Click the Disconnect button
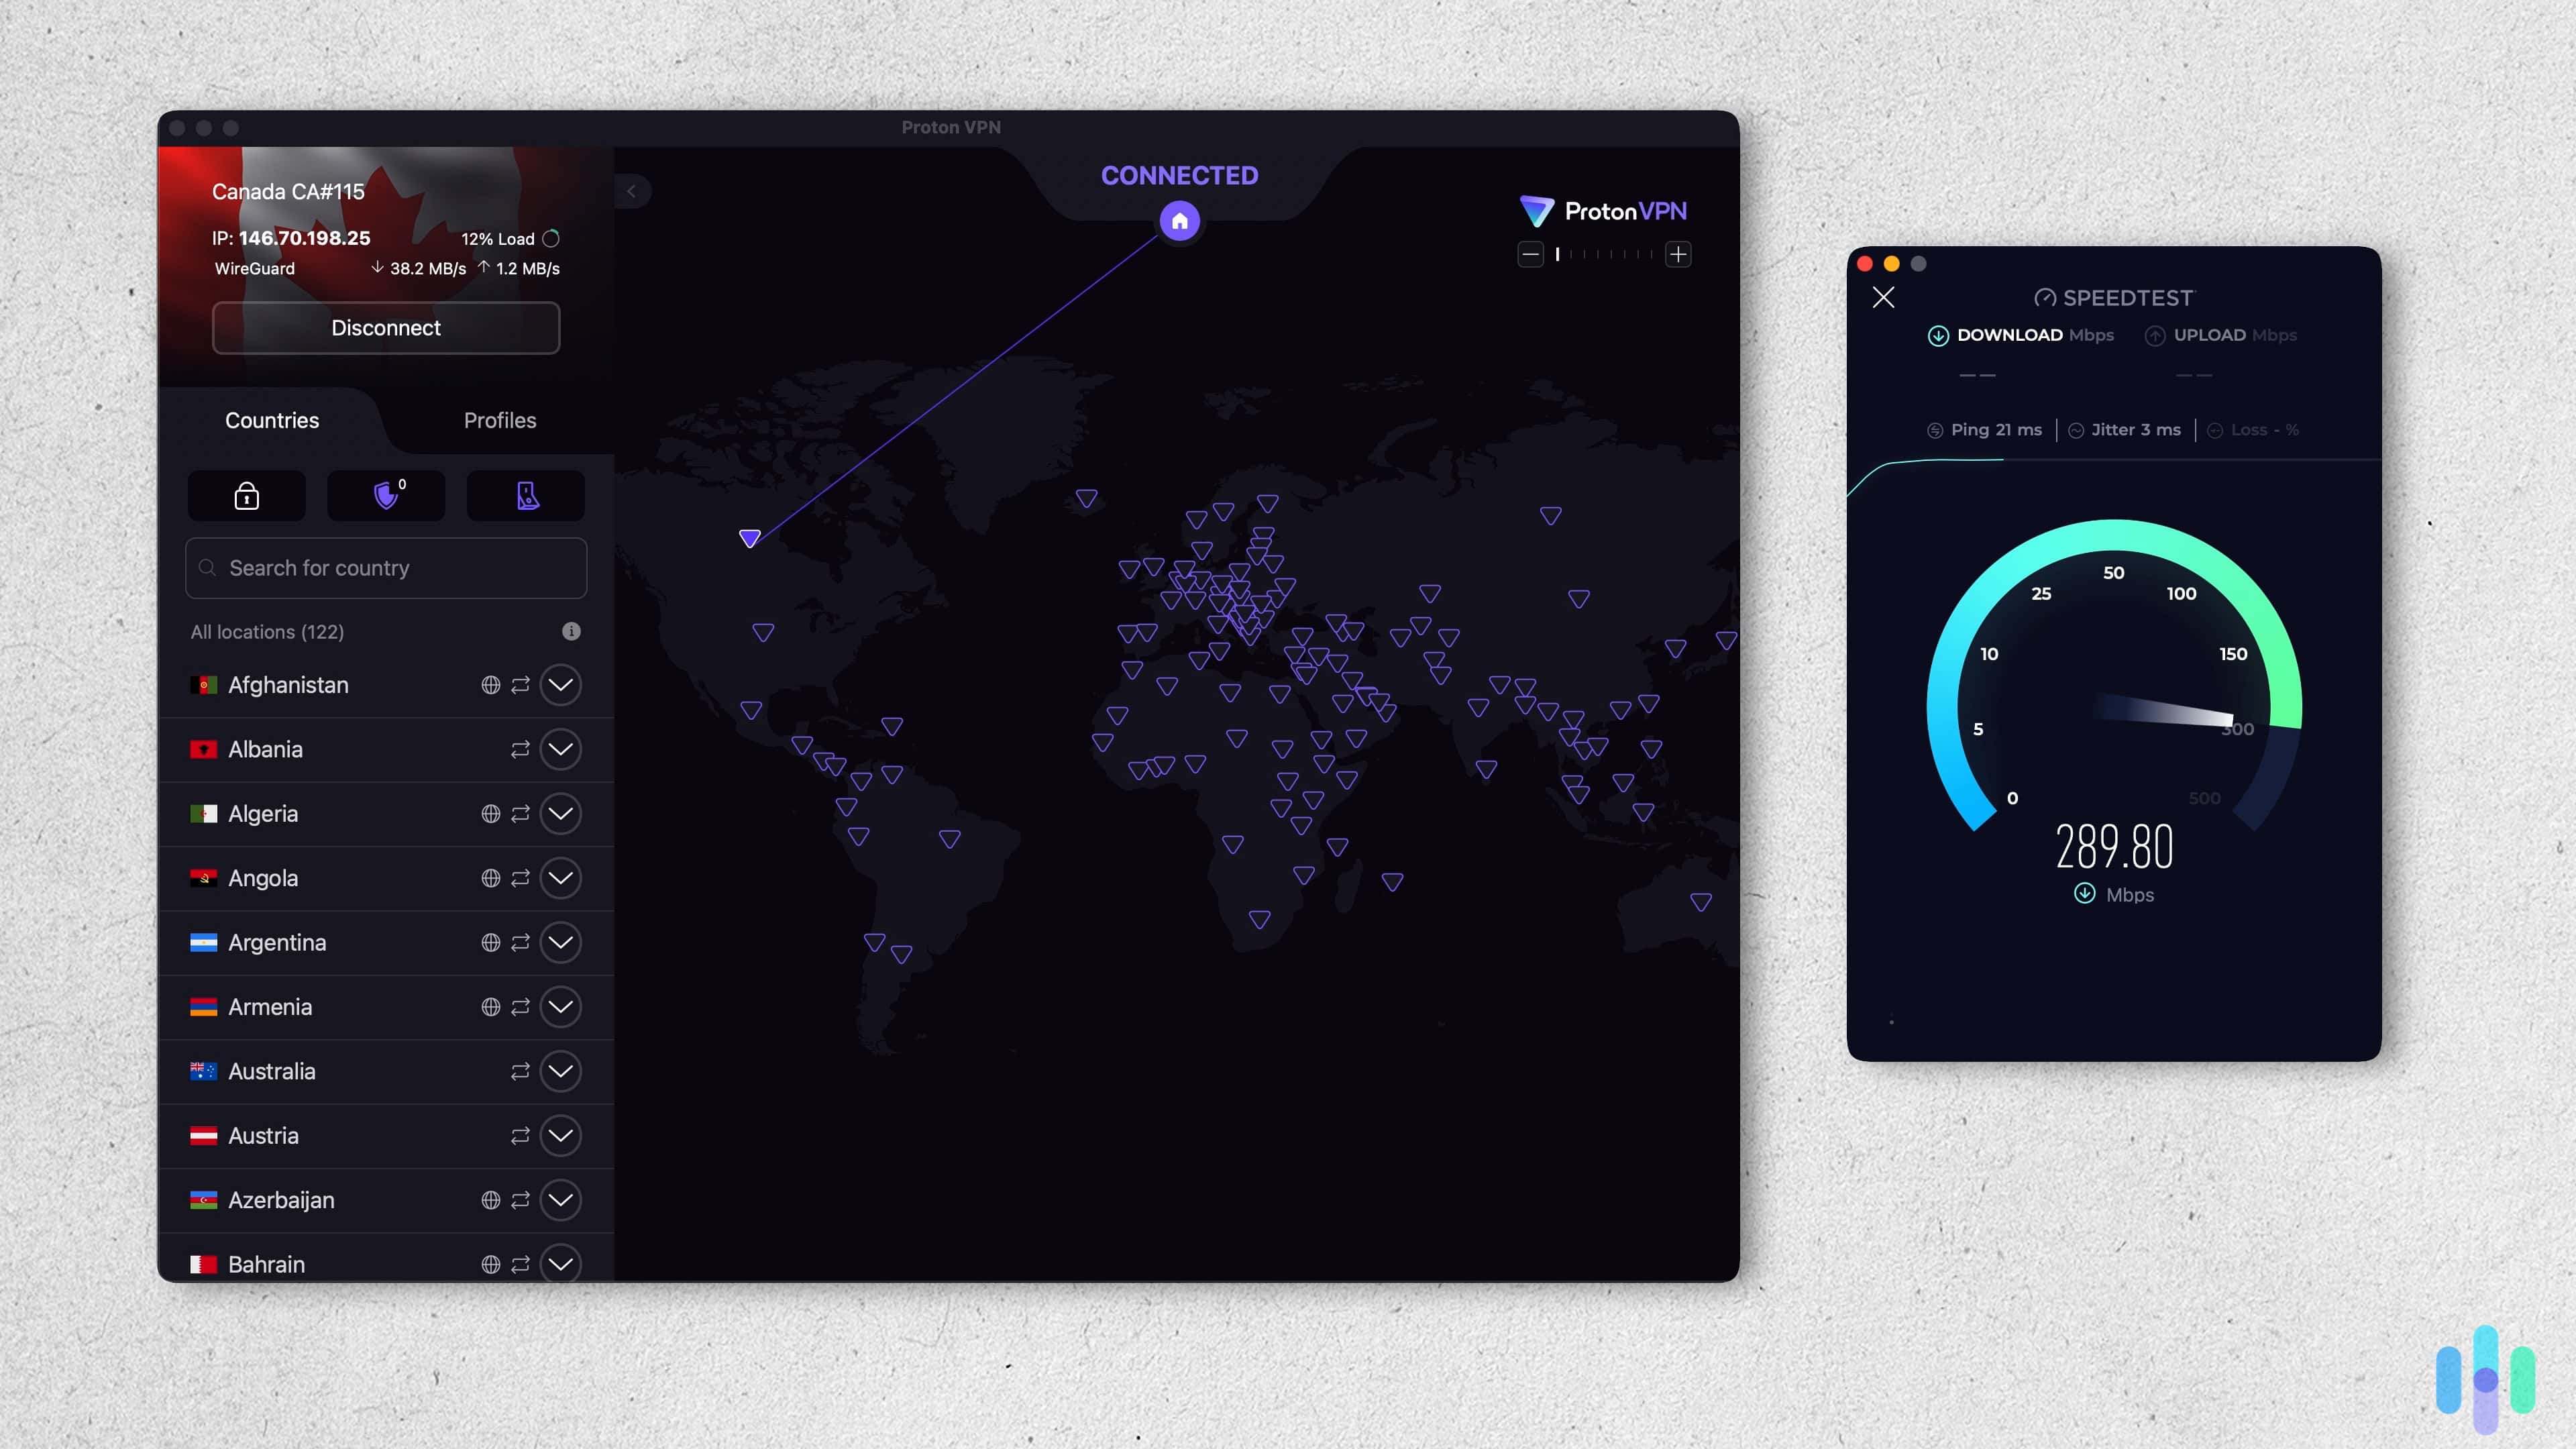This screenshot has height=1449, width=2576. point(386,327)
